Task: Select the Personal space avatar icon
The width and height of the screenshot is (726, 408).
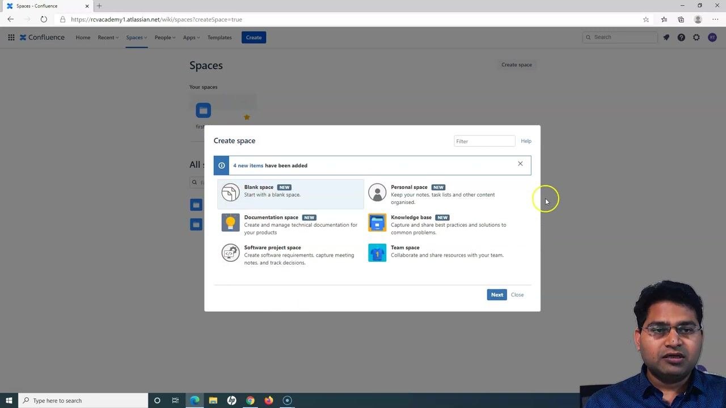Action: (377, 192)
